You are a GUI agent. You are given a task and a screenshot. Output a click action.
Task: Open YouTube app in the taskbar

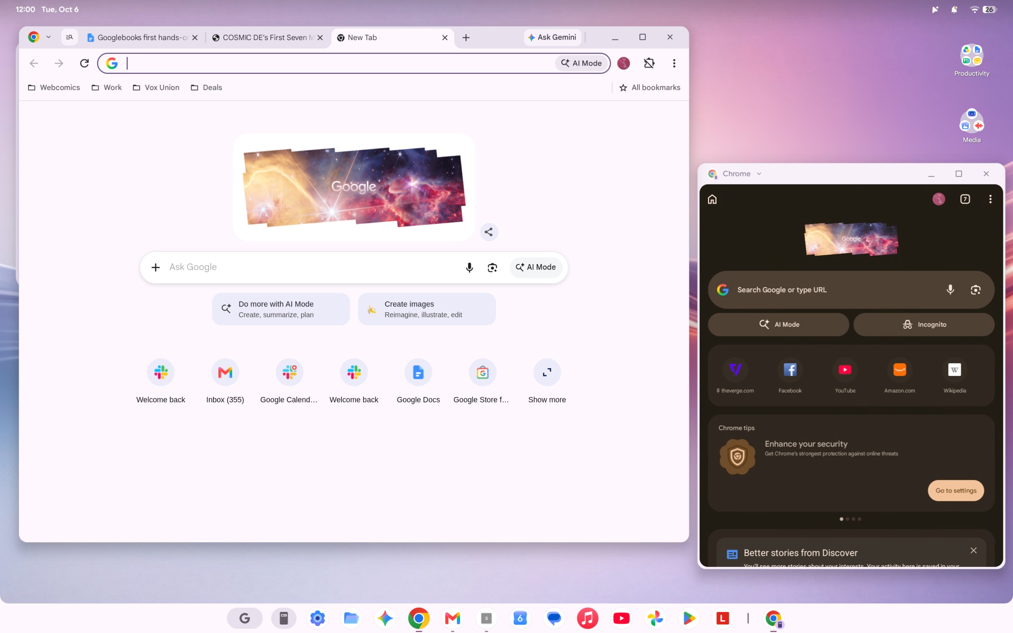621,619
